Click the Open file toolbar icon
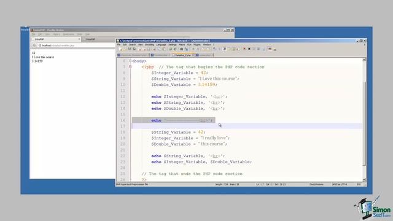 [125, 49]
